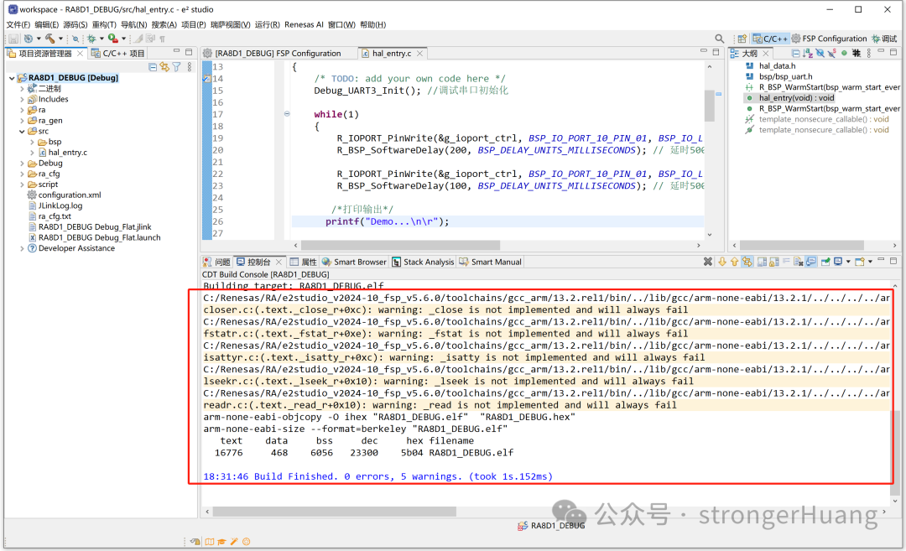
Task: Close 控制台 console tab
Action: 279,262
